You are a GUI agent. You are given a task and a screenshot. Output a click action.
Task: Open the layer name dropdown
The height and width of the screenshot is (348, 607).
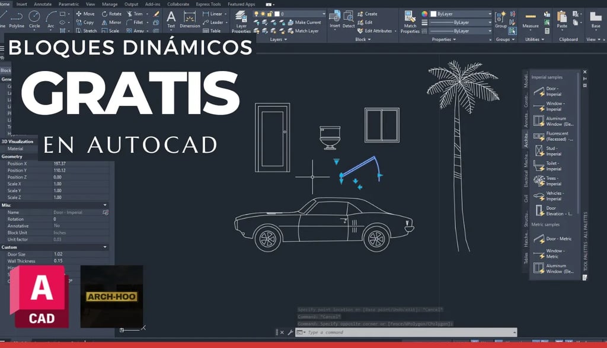pos(324,14)
